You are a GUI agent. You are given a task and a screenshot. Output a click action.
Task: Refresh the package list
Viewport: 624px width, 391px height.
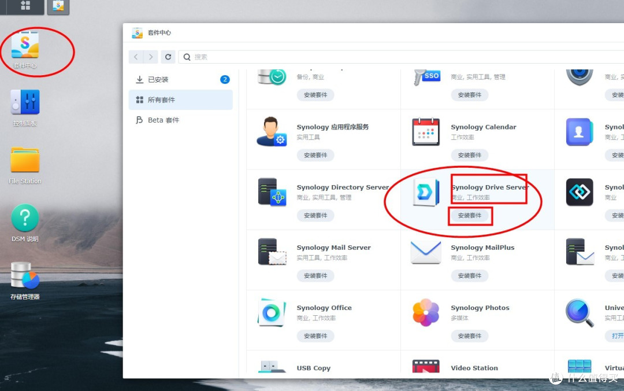[x=168, y=57]
